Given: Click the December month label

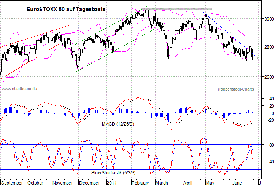Looking at the screenshot, I should (x=89, y=183).
